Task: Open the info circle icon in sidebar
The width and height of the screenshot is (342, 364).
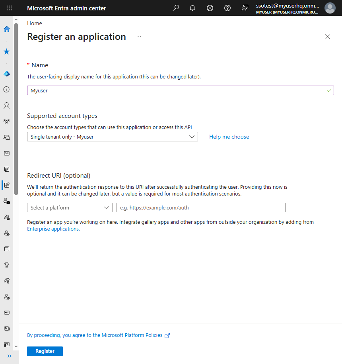Action: (x=7, y=89)
